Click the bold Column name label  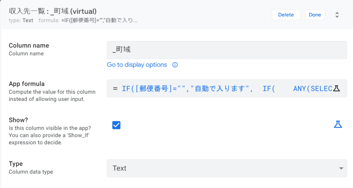pos(29,45)
